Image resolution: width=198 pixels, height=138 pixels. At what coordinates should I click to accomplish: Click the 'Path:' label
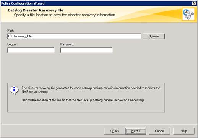(x=11, y=31)
